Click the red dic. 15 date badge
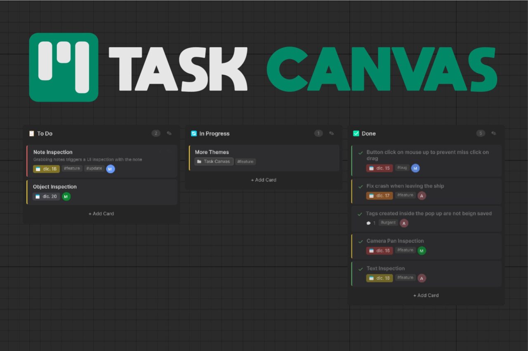The height and width of the screenshot is (351, 528). [379, 168]
